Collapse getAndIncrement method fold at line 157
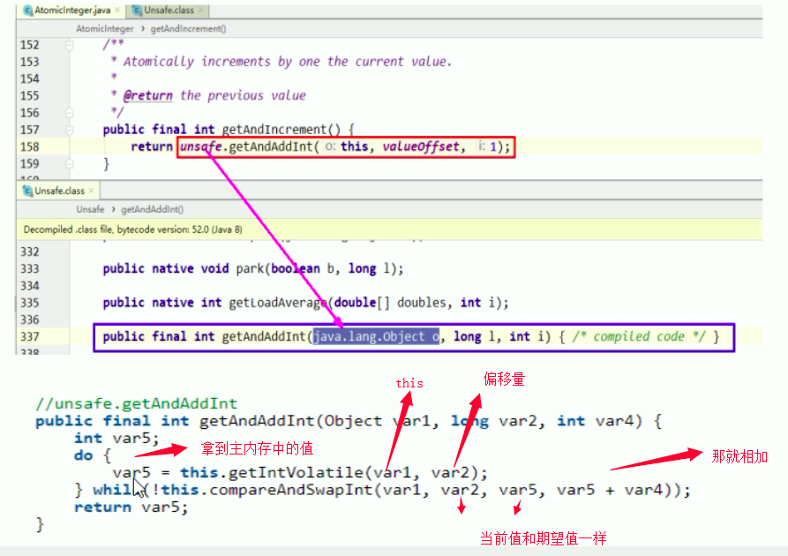The height and width of the screenshot is (556, 788). click(69, 130)
